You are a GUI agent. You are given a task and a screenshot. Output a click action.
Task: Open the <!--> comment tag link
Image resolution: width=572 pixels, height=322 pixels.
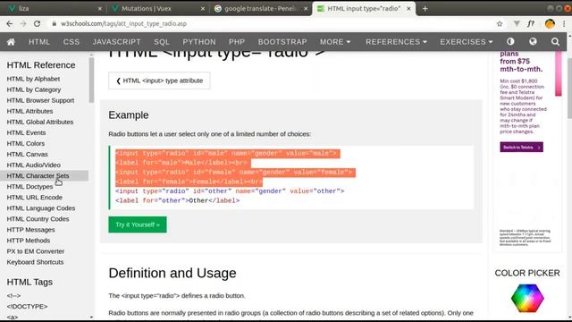click(x=13, y=296)
